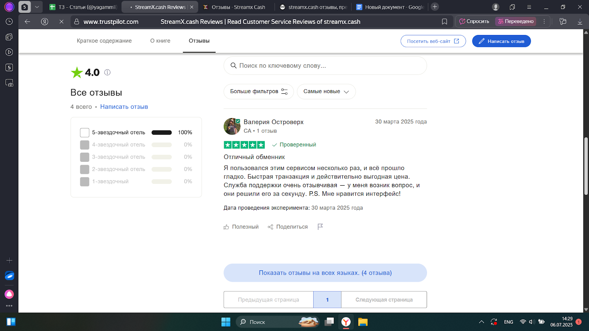
Task: Switch to Отзывы - Streamx Cash tab
Action: click(x=236, y=7)
